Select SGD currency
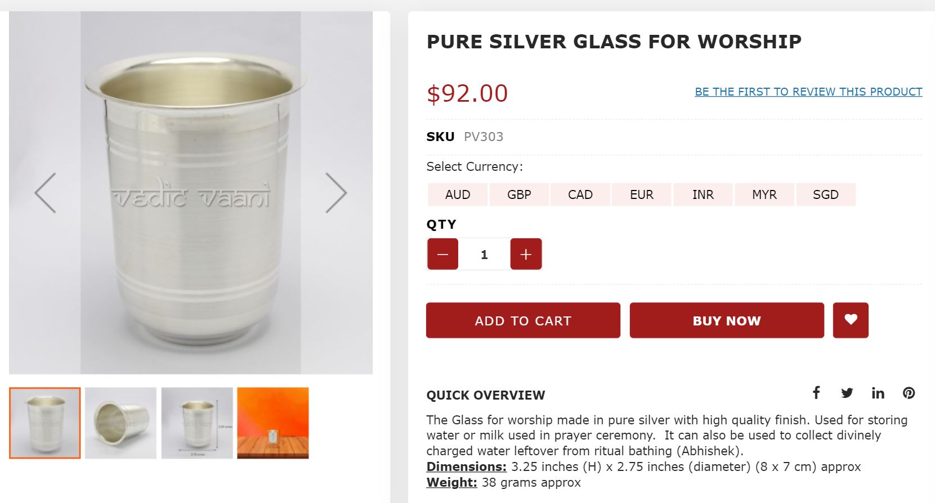Viewport: 935px width, 503px height. pos(825,194)
